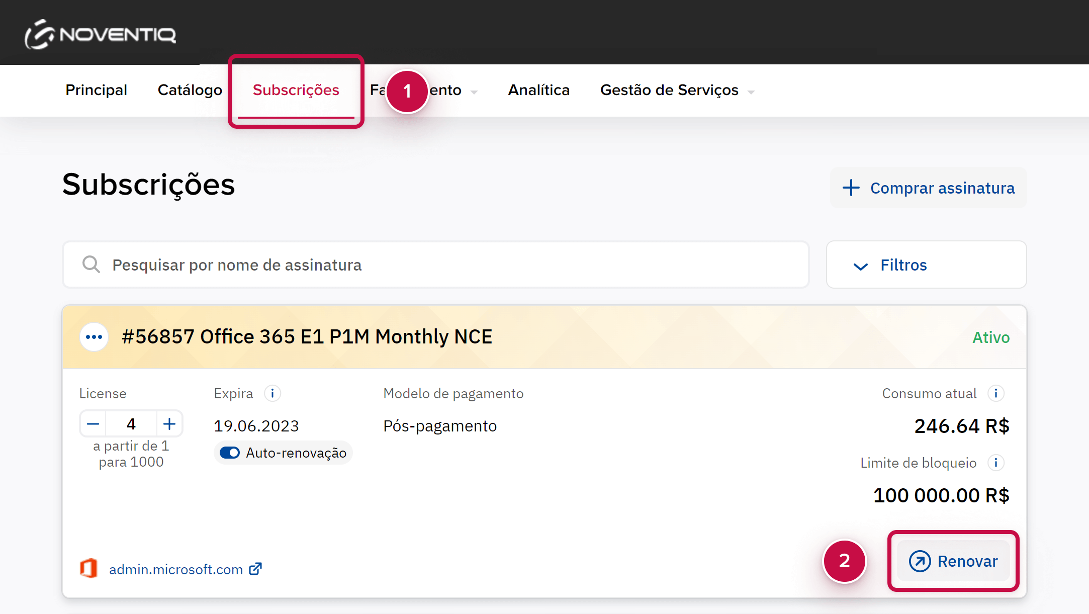Go to the Catálogo tab
Screen dimensions: 1089x614
190,90
